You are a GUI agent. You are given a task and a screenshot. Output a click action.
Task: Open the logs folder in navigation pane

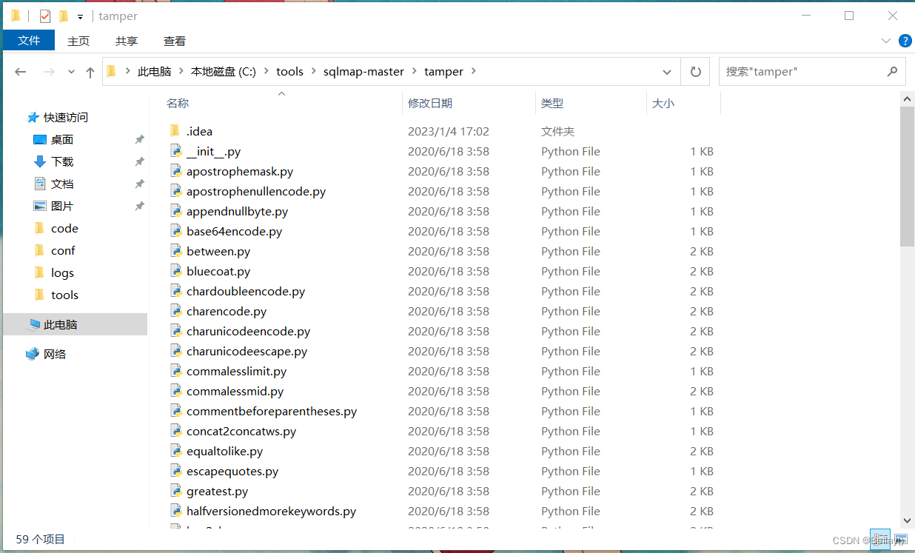pyautogui.click(x=62, y=272)
